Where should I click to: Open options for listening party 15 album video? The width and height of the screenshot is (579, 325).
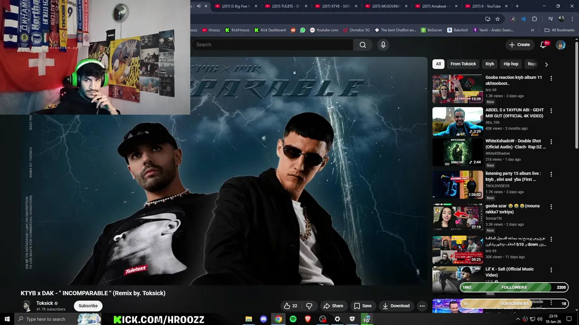pos(551,174)
